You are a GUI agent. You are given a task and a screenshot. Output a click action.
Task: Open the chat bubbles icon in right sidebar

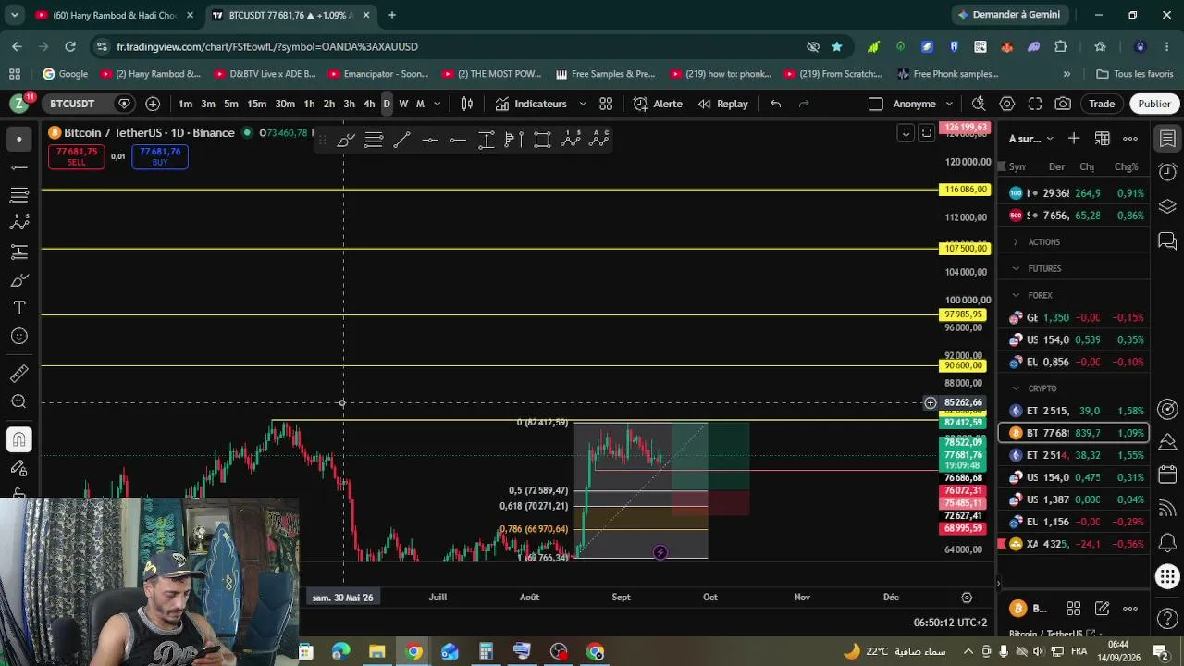1167,240
